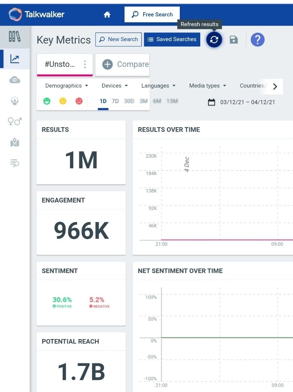Screen dimensions: 293x392
Task: Click the RESULTS OVER TIME heading
Action: (169, 130)
